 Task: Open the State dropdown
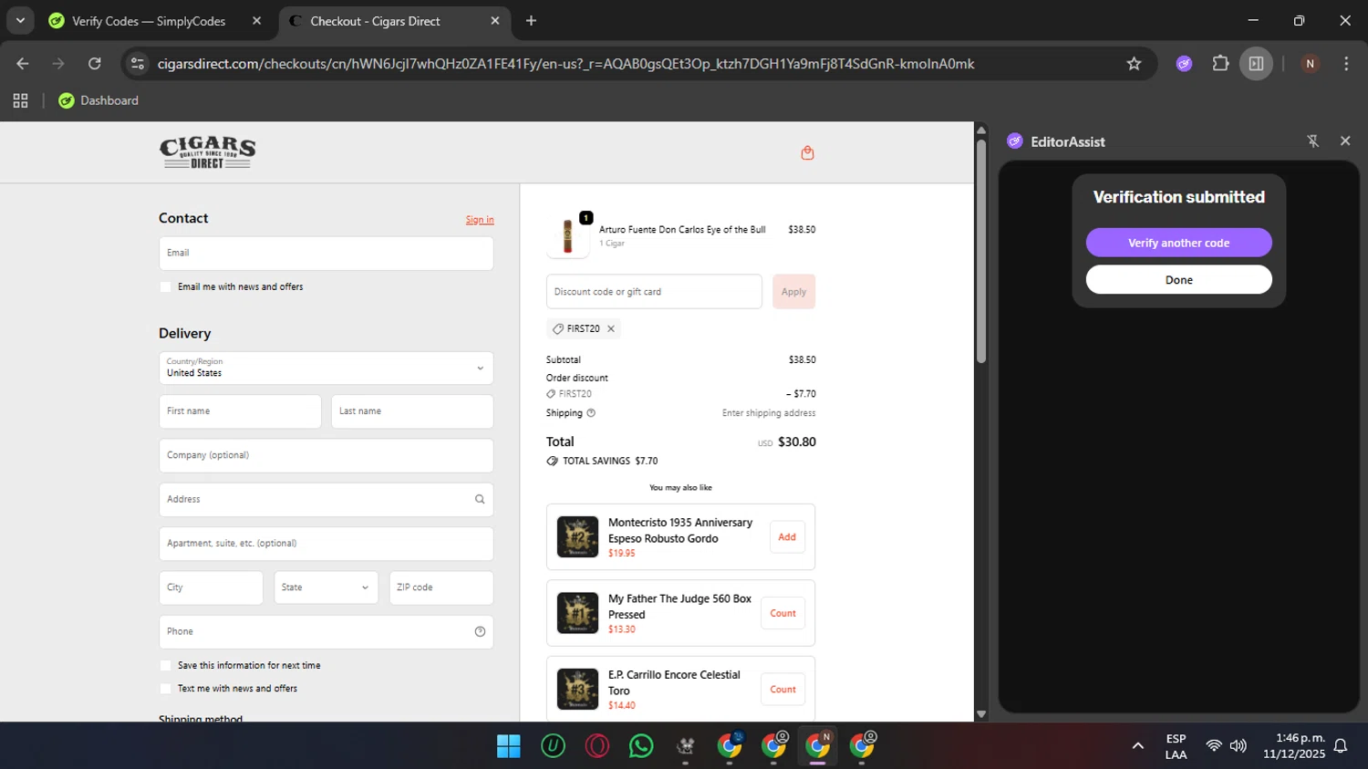tap(326, 587)
